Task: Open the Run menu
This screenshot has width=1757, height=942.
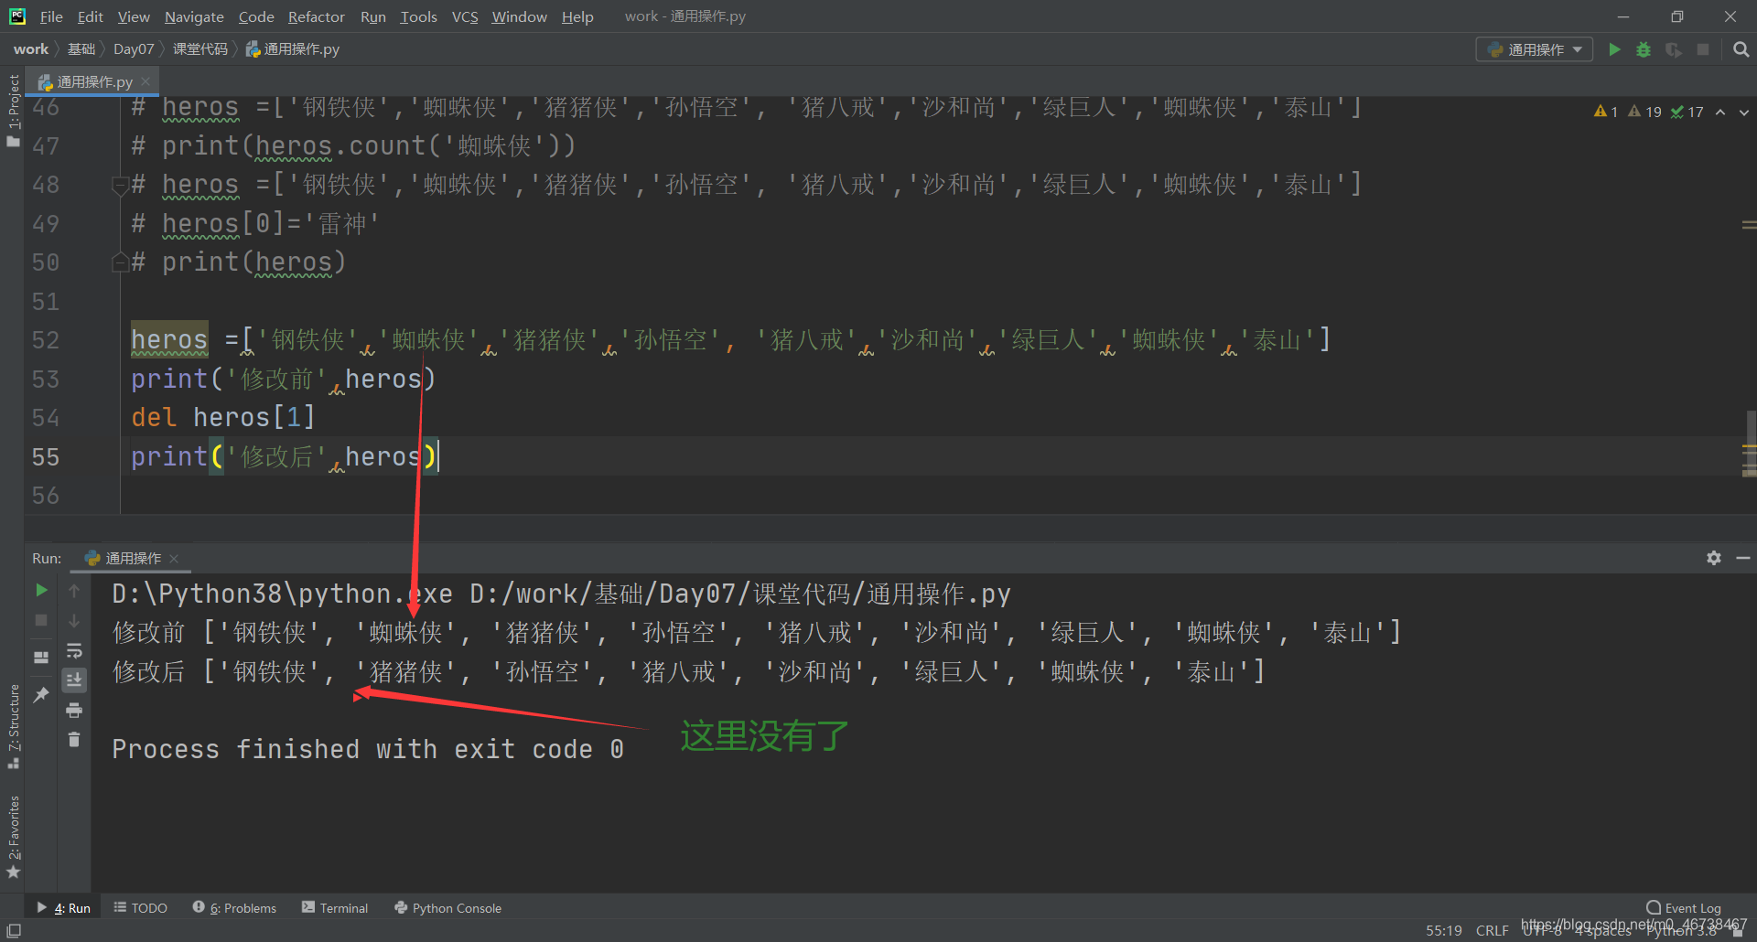Action: [x=372, y=16]
